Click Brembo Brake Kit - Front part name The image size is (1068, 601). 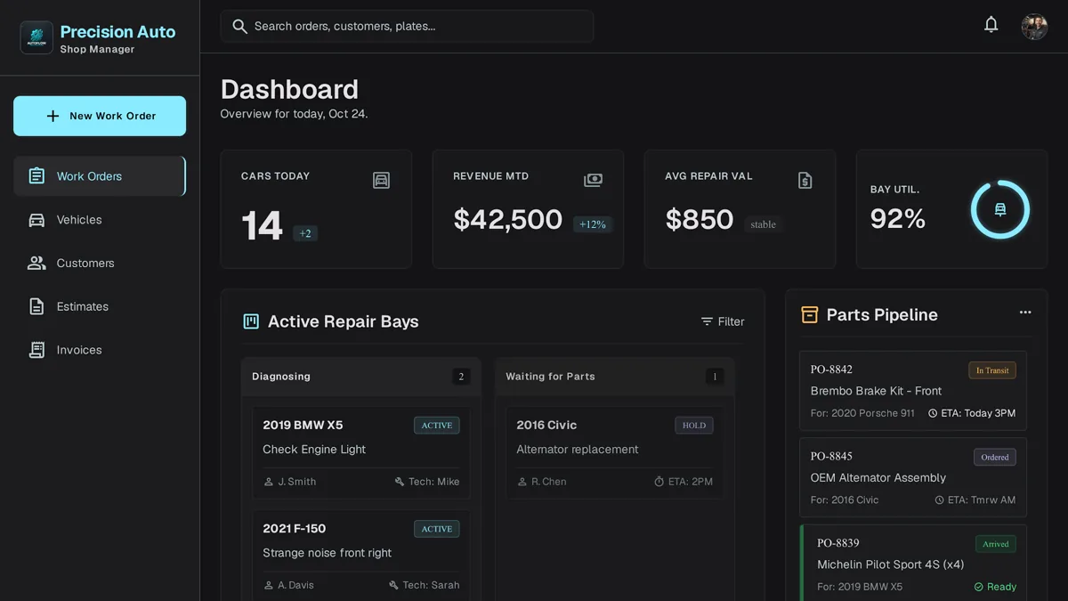876,391
